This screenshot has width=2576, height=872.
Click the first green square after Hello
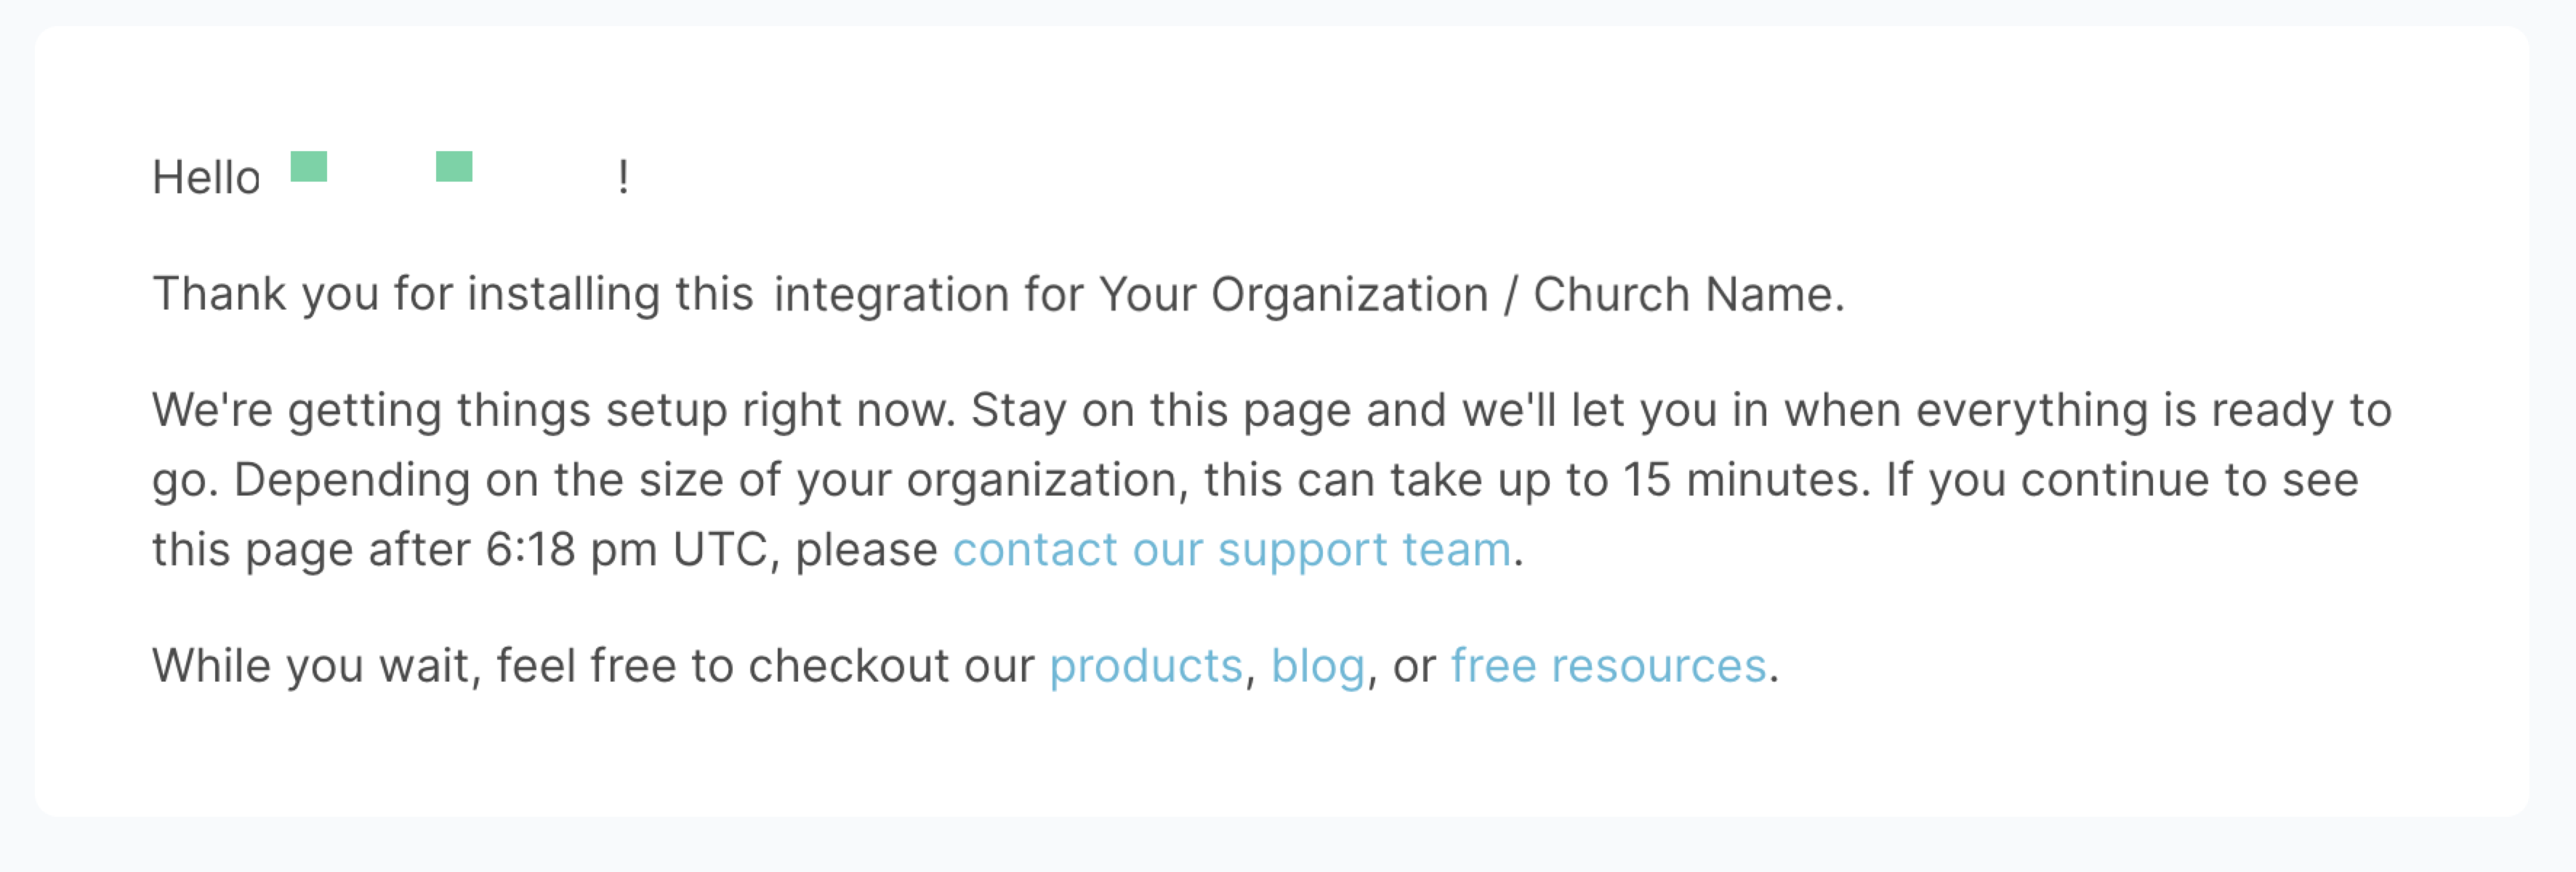click(x=309, y=166)
